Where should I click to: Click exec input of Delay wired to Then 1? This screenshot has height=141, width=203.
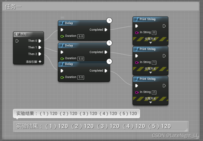click(62, 52)
